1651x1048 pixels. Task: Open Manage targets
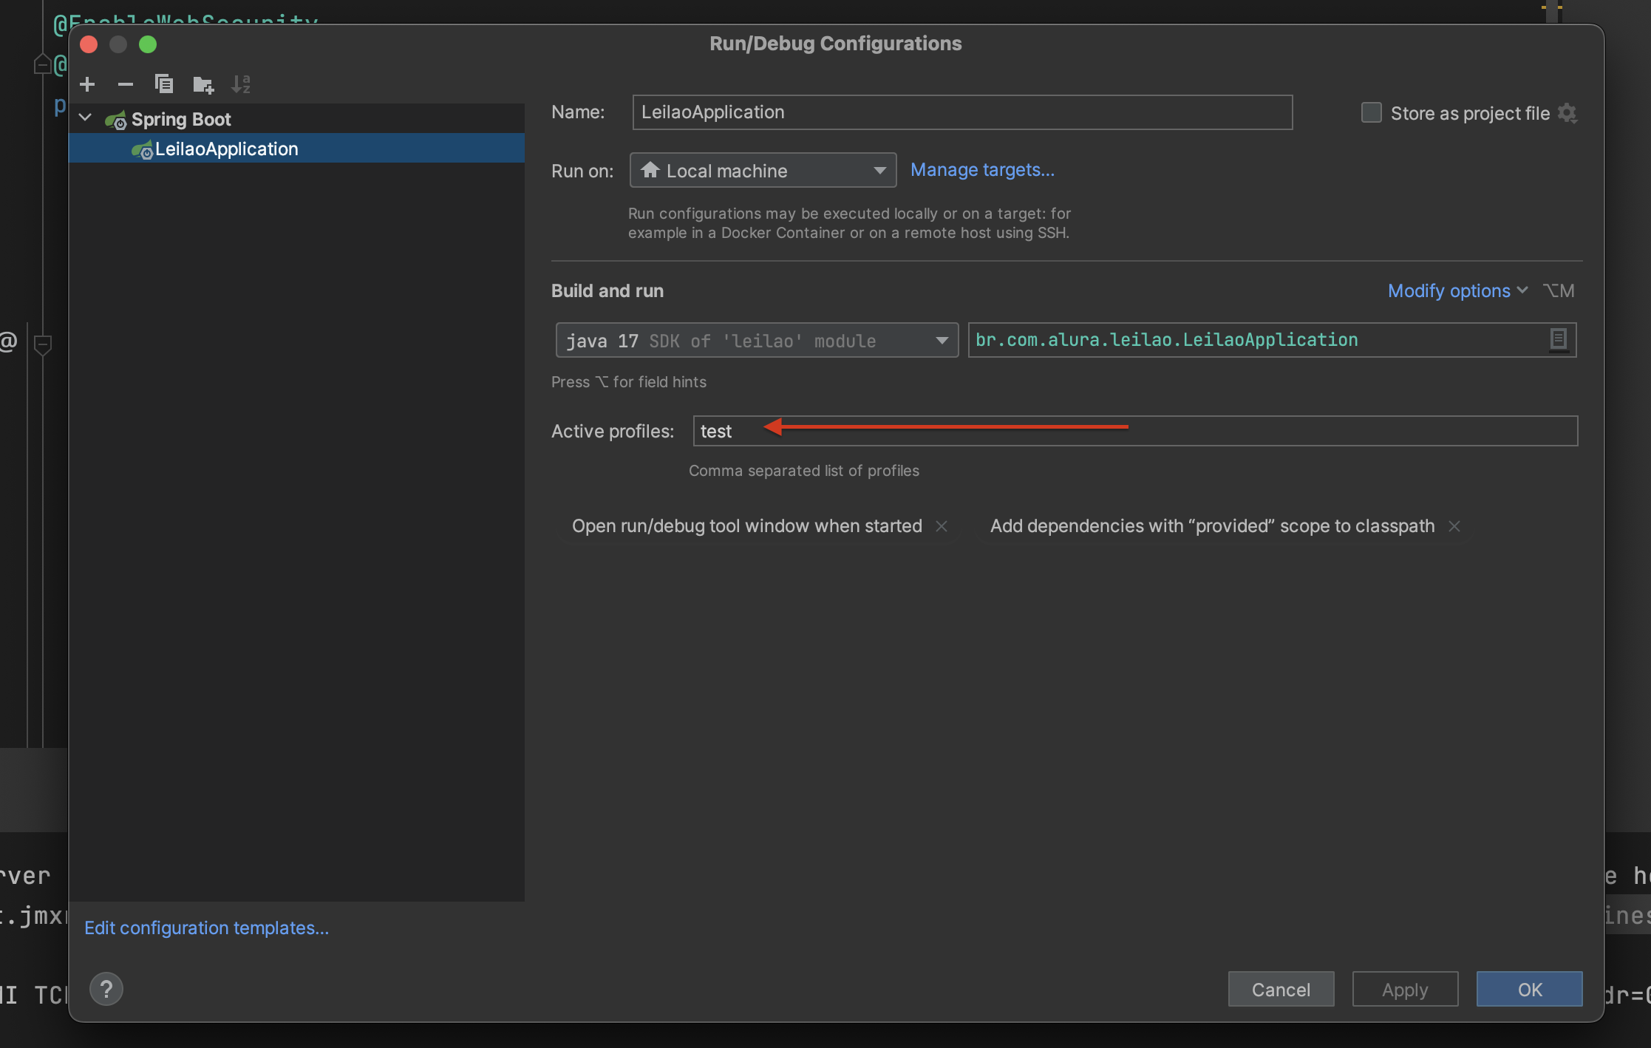click(982, 169)
